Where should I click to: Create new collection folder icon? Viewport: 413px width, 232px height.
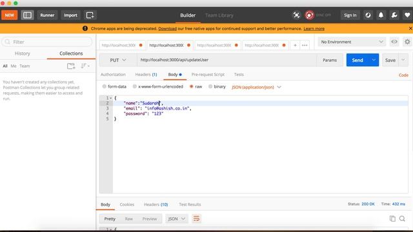point(71,66)
